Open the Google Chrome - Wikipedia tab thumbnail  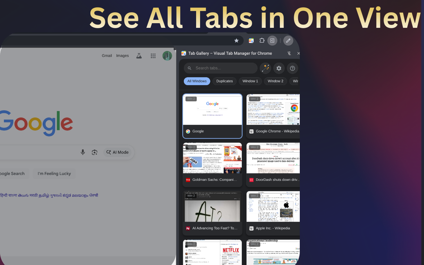pyautogui.click(x=273, y=110)
